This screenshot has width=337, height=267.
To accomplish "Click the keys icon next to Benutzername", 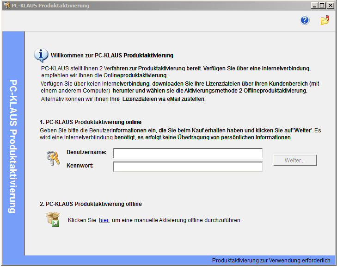I will click(53, 158).
